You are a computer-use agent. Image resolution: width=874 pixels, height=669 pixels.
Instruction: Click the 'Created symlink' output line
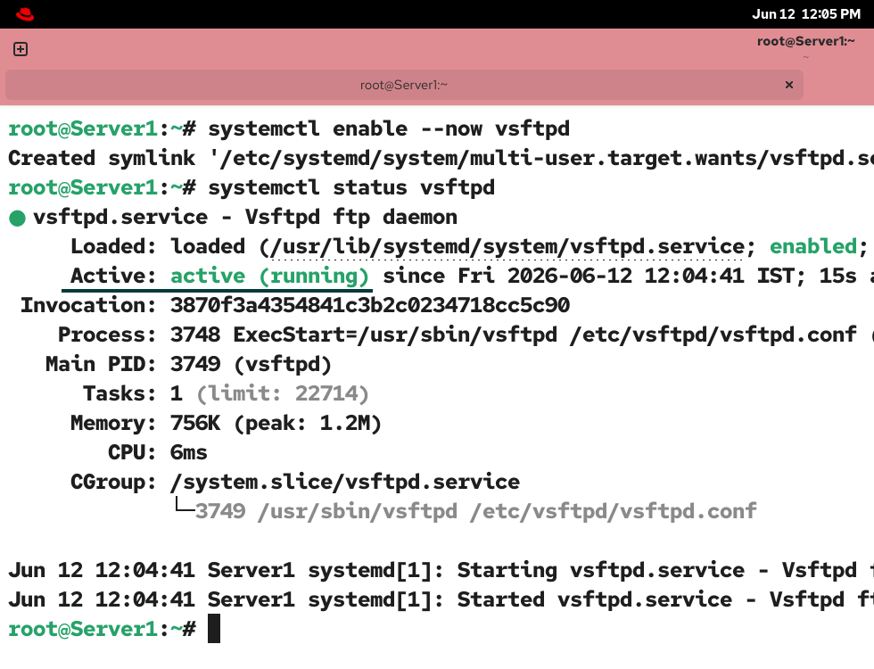pyautogui.click(x=441, y=159)
